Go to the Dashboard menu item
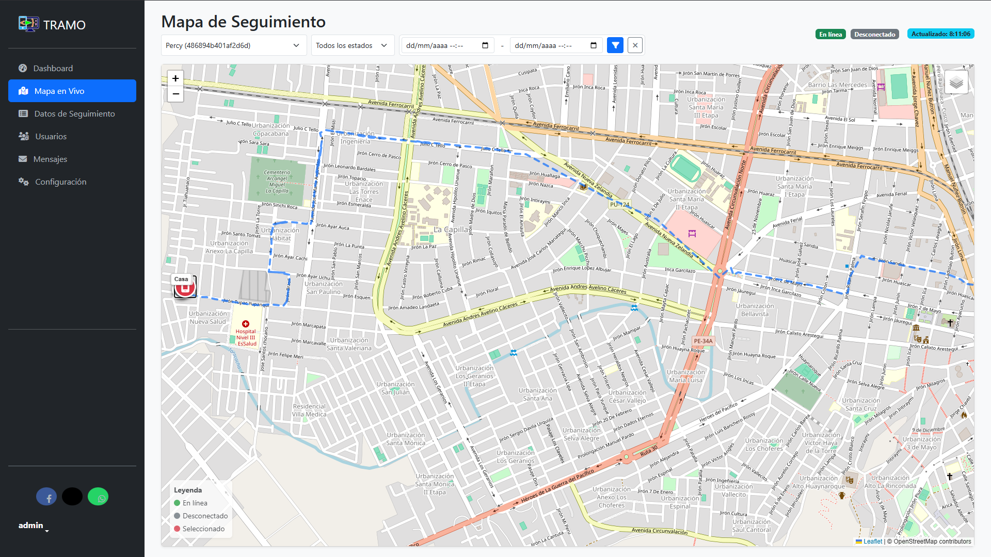This screenshot has width=991, height=557. pyautogui.click(x=53, y=68)
